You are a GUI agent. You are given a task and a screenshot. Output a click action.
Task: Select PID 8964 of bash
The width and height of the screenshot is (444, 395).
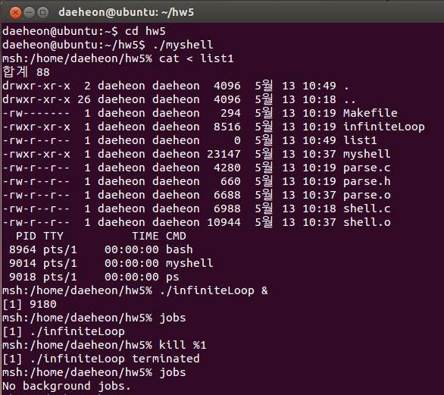(x=23, y=249)
